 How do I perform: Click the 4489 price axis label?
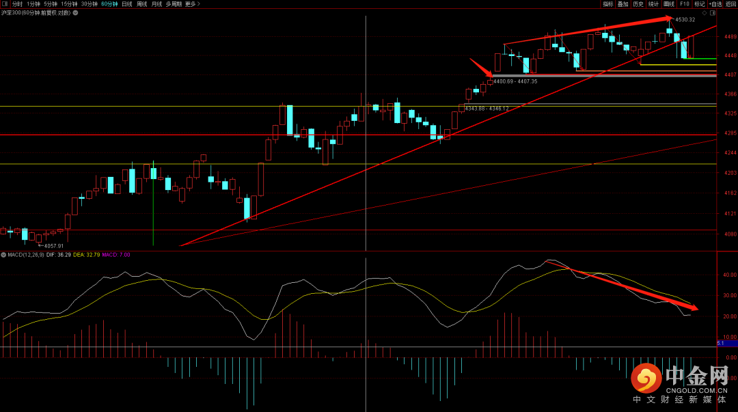click(730, 37)
